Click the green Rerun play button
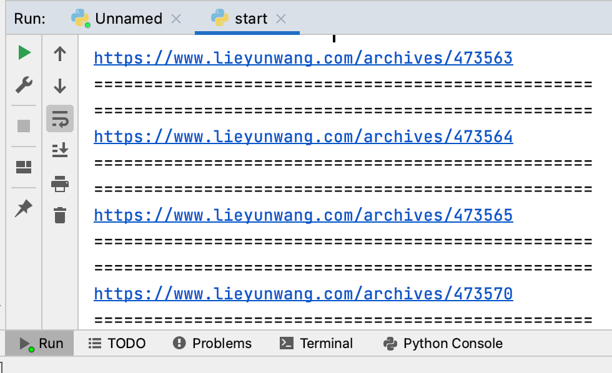 point(24,52)
